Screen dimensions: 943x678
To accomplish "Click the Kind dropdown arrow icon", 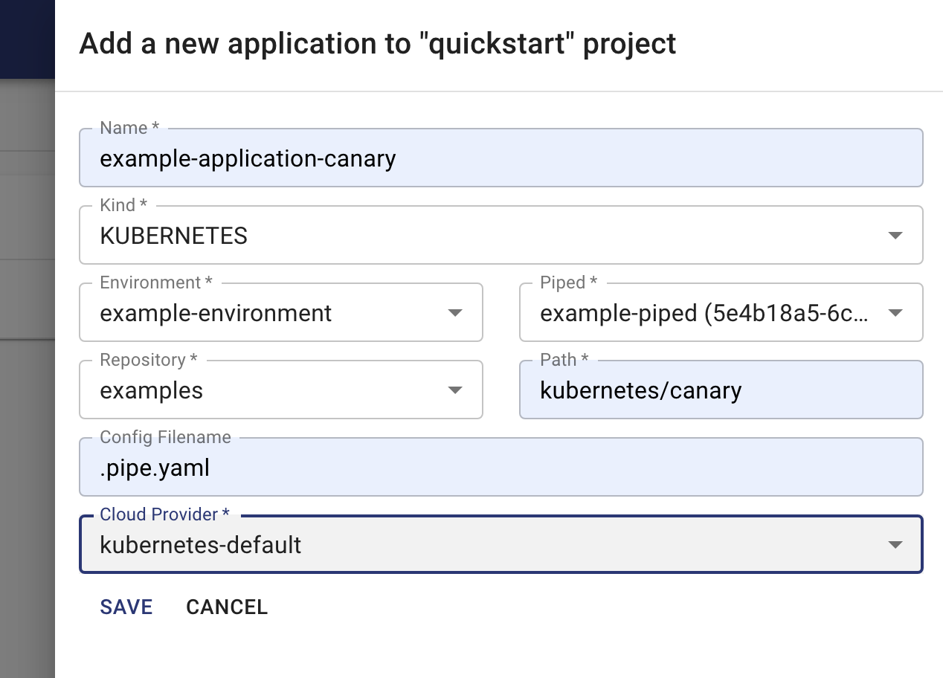I will (x=895, y=236).
